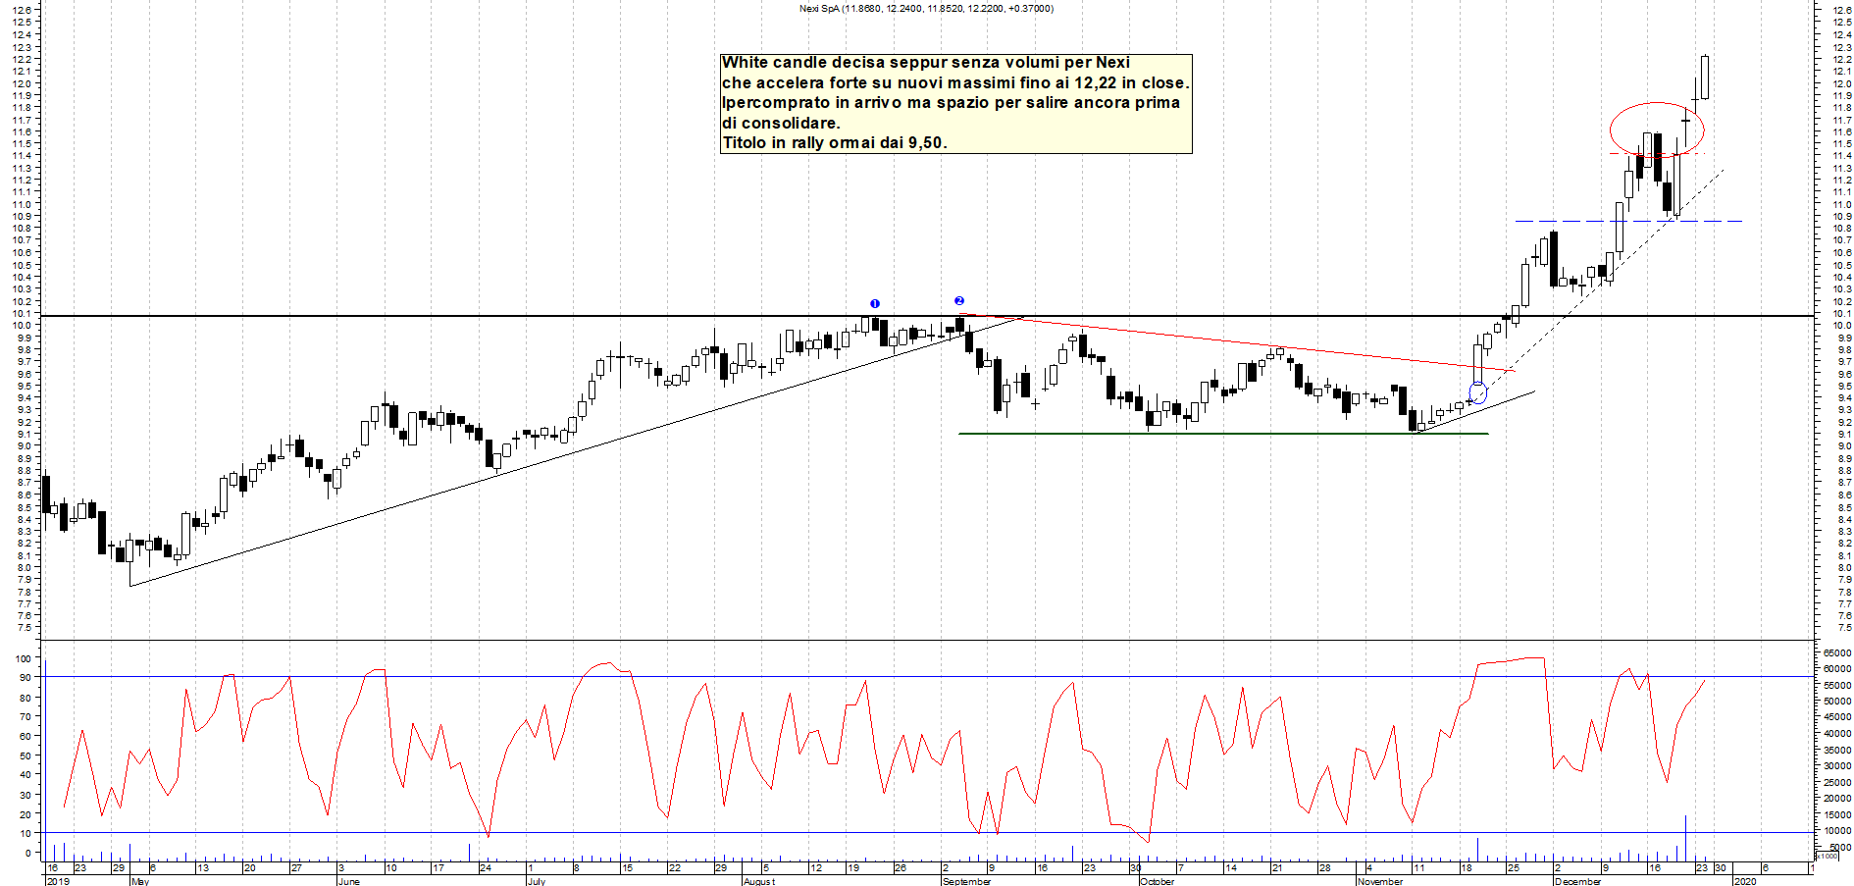Click the 65000 value on the volume scale
This screenshot has height=886, width=1854.
click(x=1837, y=652)
